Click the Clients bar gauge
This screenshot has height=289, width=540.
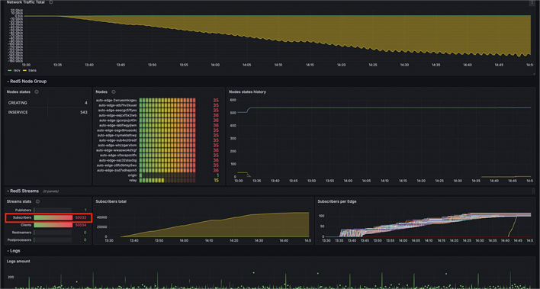pyautogui.click(x=53, y=225)
